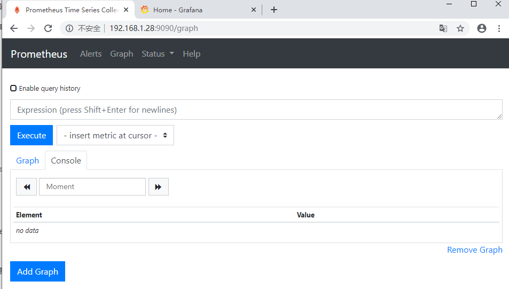Open the Alerts nav item

(91, 54)
